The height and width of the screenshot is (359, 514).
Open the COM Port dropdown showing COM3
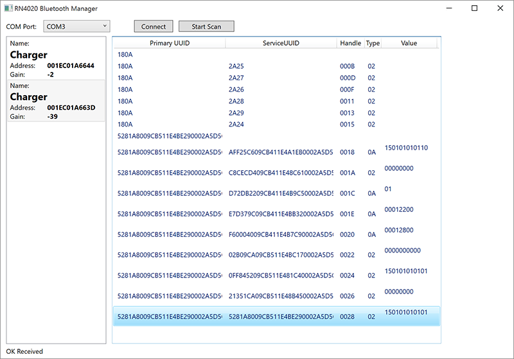pyautogui.click(x=76, y=26)
